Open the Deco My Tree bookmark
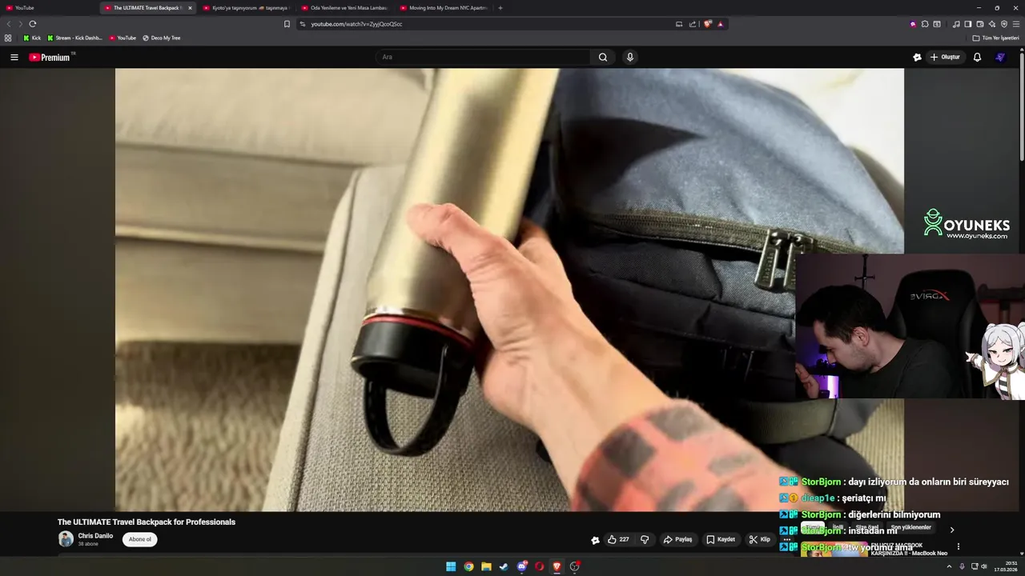 [162, 38]
